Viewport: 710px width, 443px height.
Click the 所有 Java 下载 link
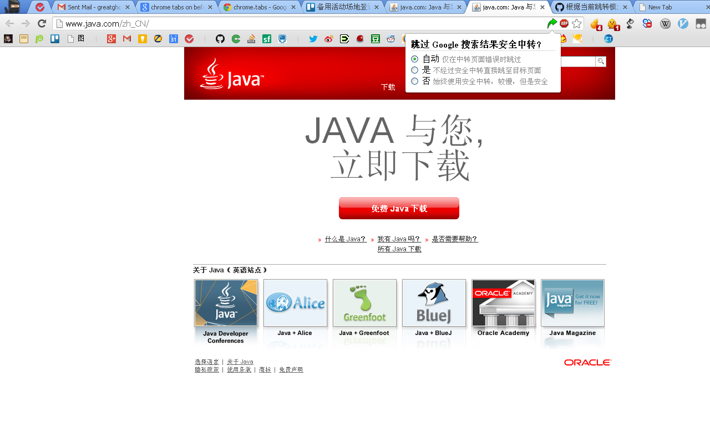pos(399,249)
